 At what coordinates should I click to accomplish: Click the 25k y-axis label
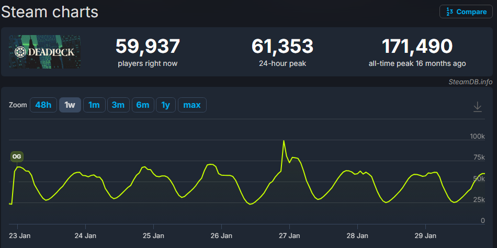point(479,200)
